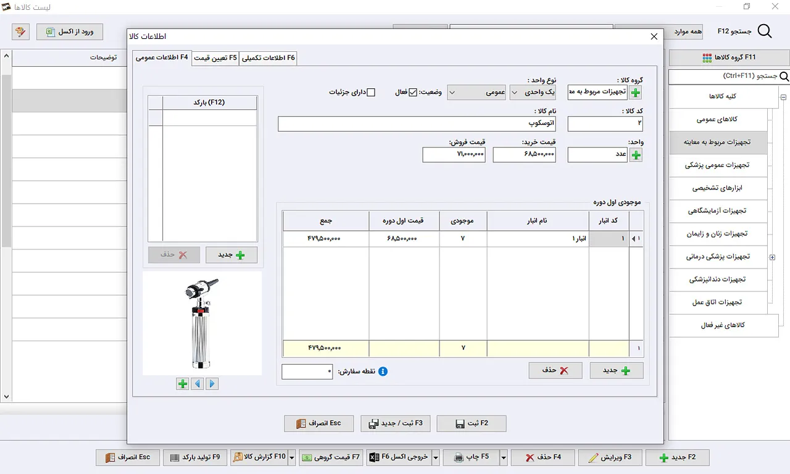Viewport: 790px width, 474px height.
Task: Click the blue info icon near نقطه سفارش
Action: [383, 372]
